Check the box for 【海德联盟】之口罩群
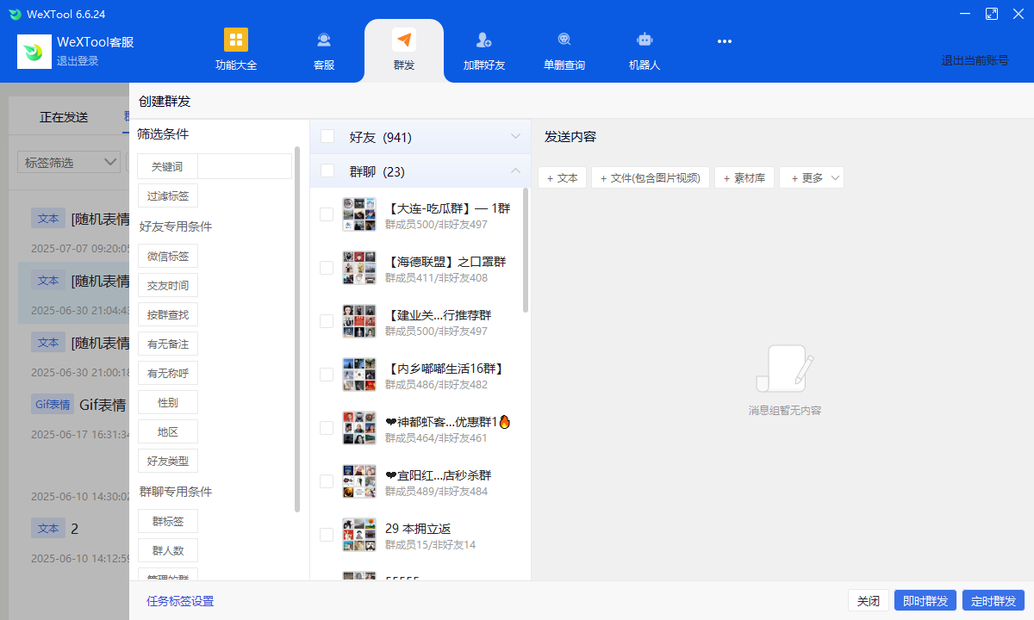1034x620 pixels. pos(327,268)
